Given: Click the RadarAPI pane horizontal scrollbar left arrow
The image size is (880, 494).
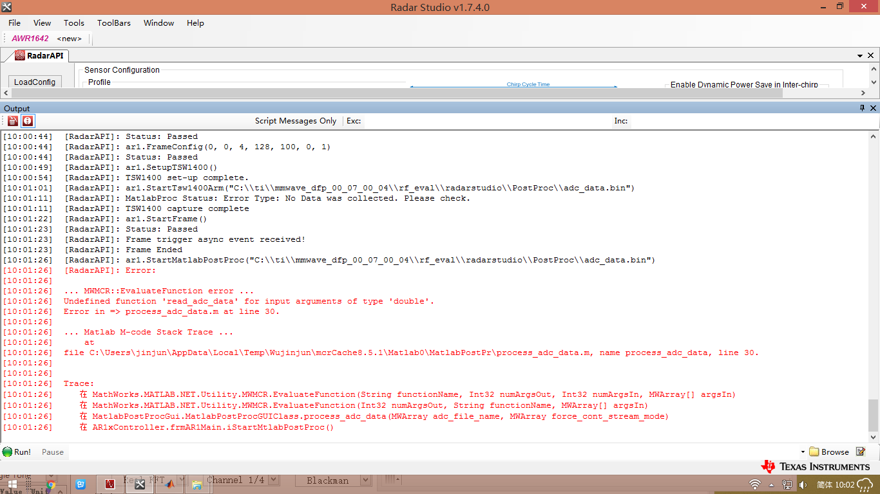Looking at the screenshot, I should click(6, 93).
